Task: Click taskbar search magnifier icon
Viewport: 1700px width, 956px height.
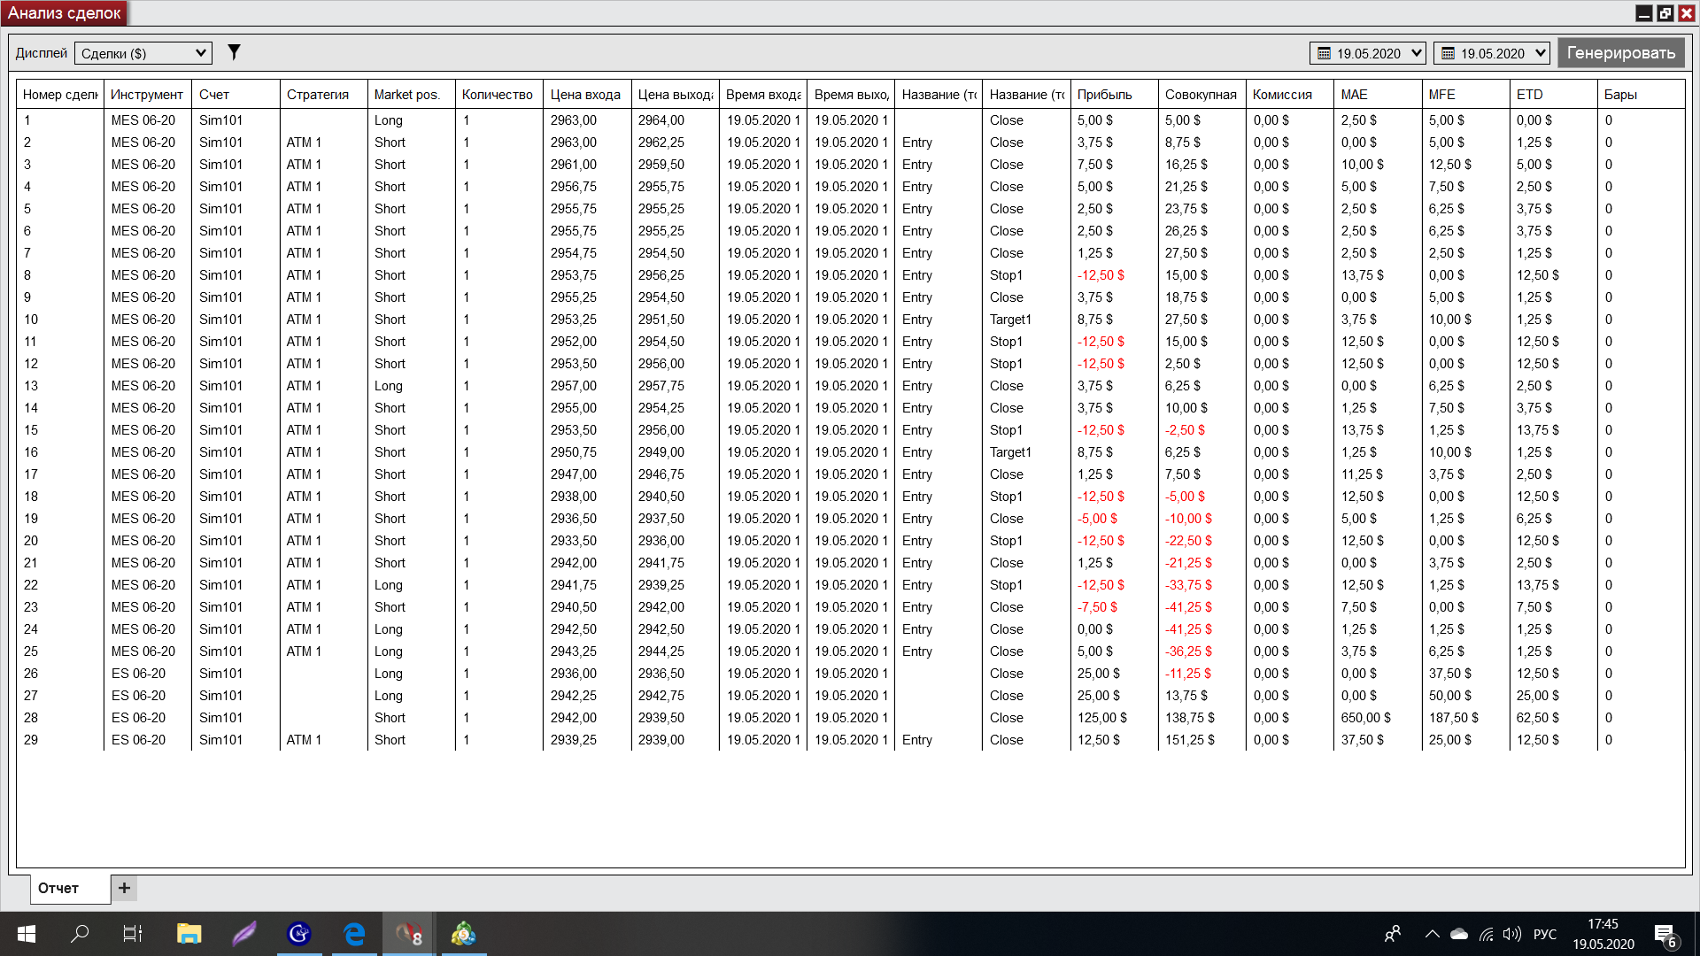Action: point(80,934)
